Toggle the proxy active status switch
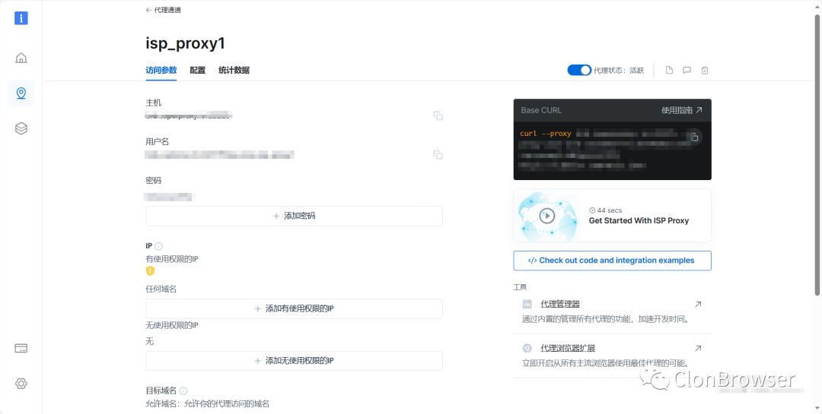The width and height of the screenshot is (822, 414). click(x=579, y=71)
